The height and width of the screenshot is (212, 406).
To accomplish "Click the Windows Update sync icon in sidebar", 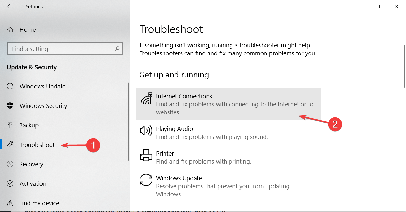I will [10, 87].
